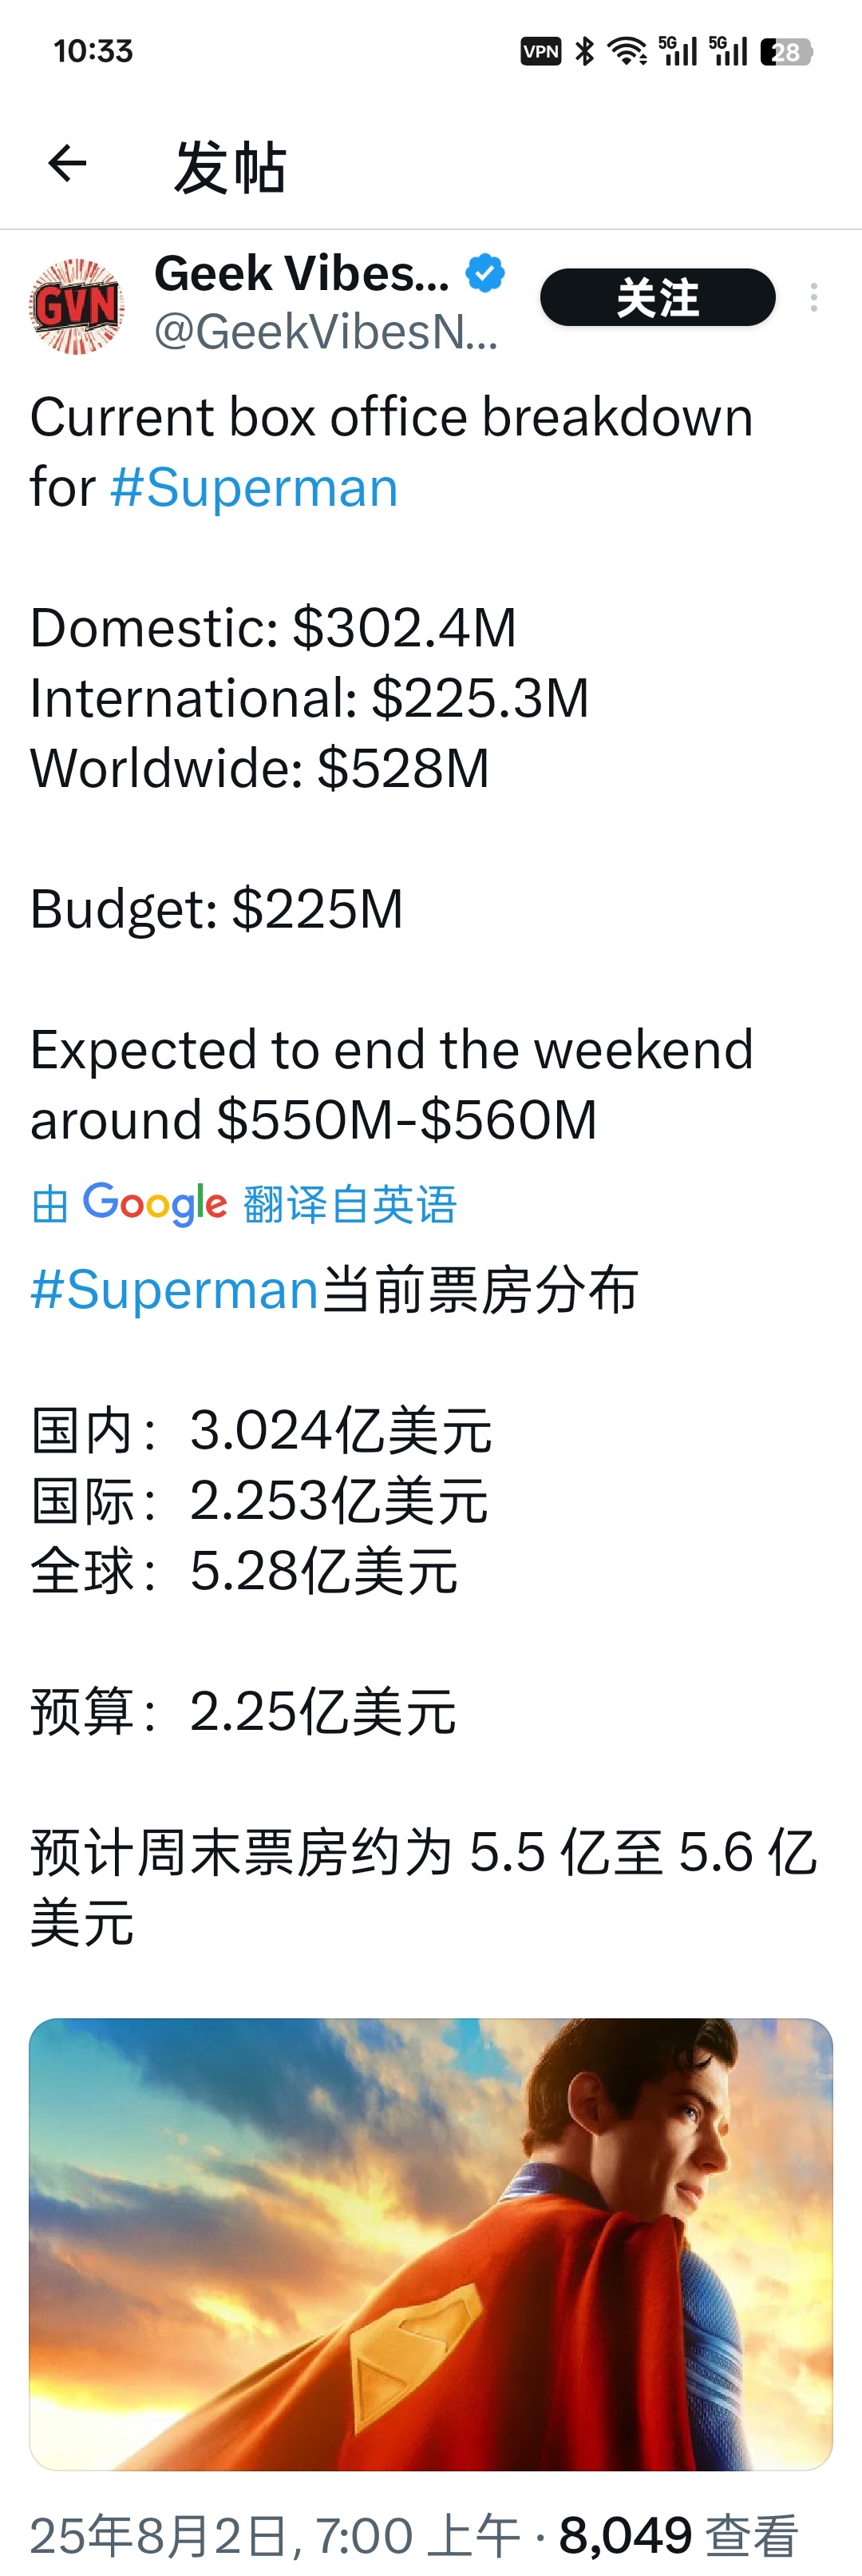Tap the @GeekVibesN... handle
The image size is (862, 2576).
[326, 331]
